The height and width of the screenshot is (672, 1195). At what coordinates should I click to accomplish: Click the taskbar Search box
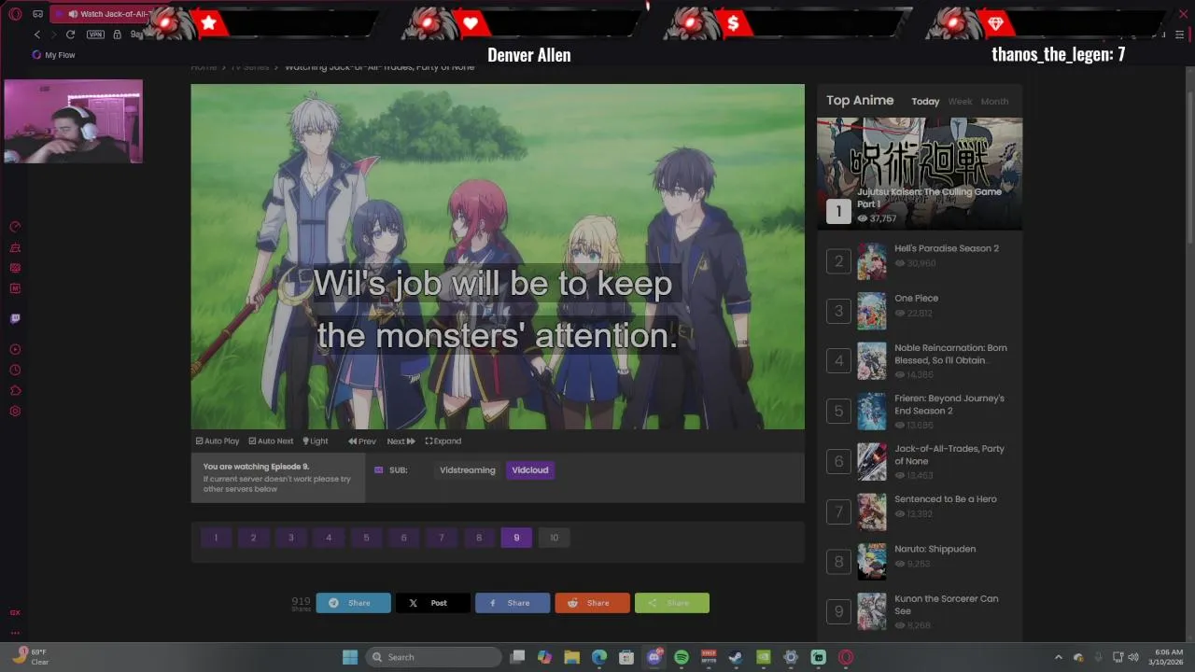coord(432,657)
